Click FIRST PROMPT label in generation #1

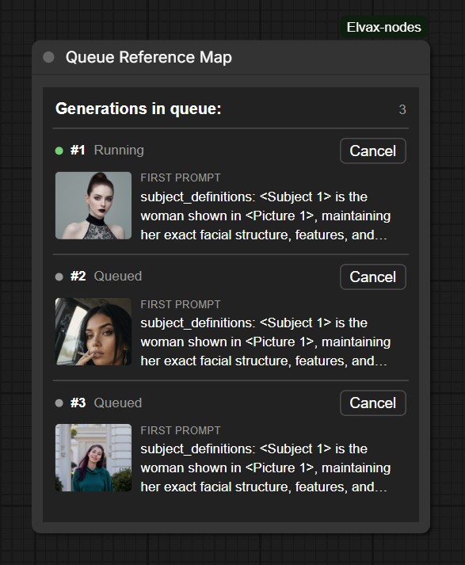click(181, 178)
